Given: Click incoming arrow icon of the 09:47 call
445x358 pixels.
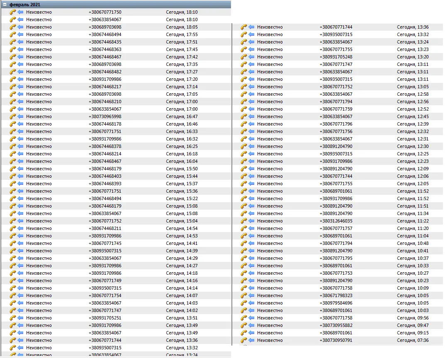Looking at the screenshot, I should pos(251,325).
